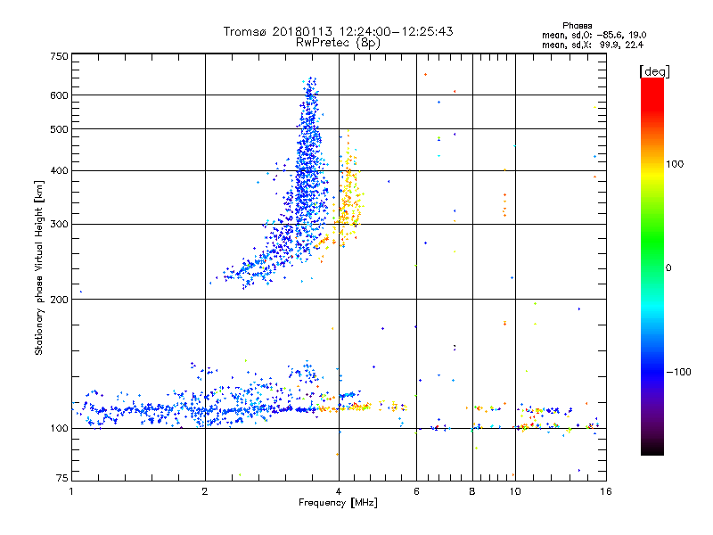This screenshot has width=713, height=535.
Task: Click the 'RwPretec (8p)' subtitle
Action: (x=338, y=43)
